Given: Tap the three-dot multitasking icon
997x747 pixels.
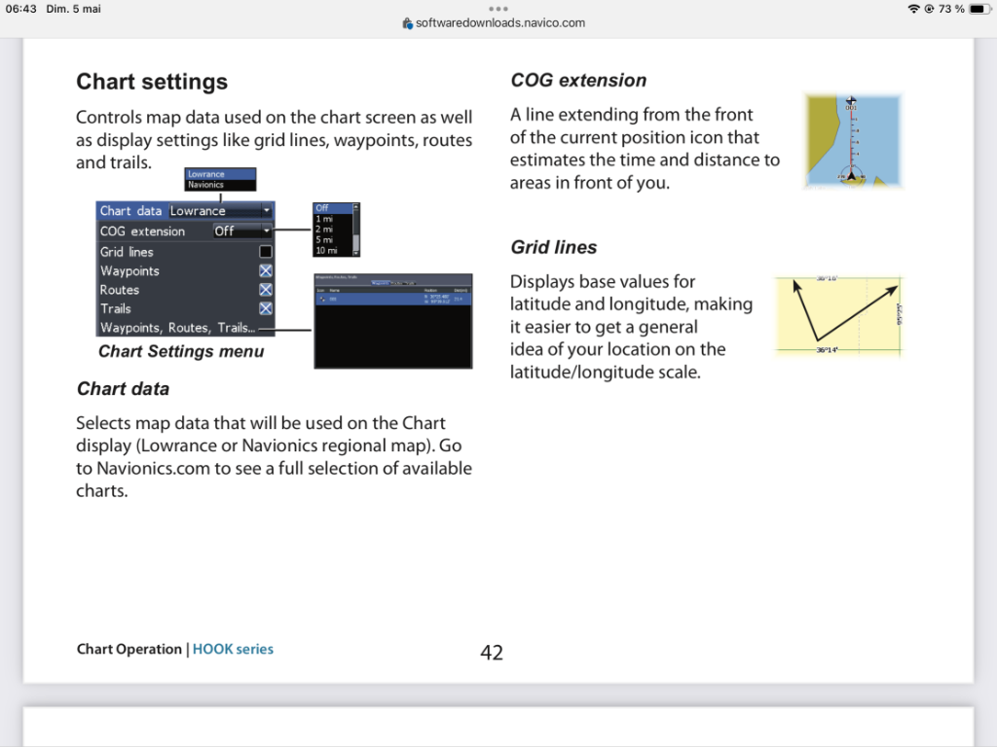Looking at the screenshot, I should [498, 9].
